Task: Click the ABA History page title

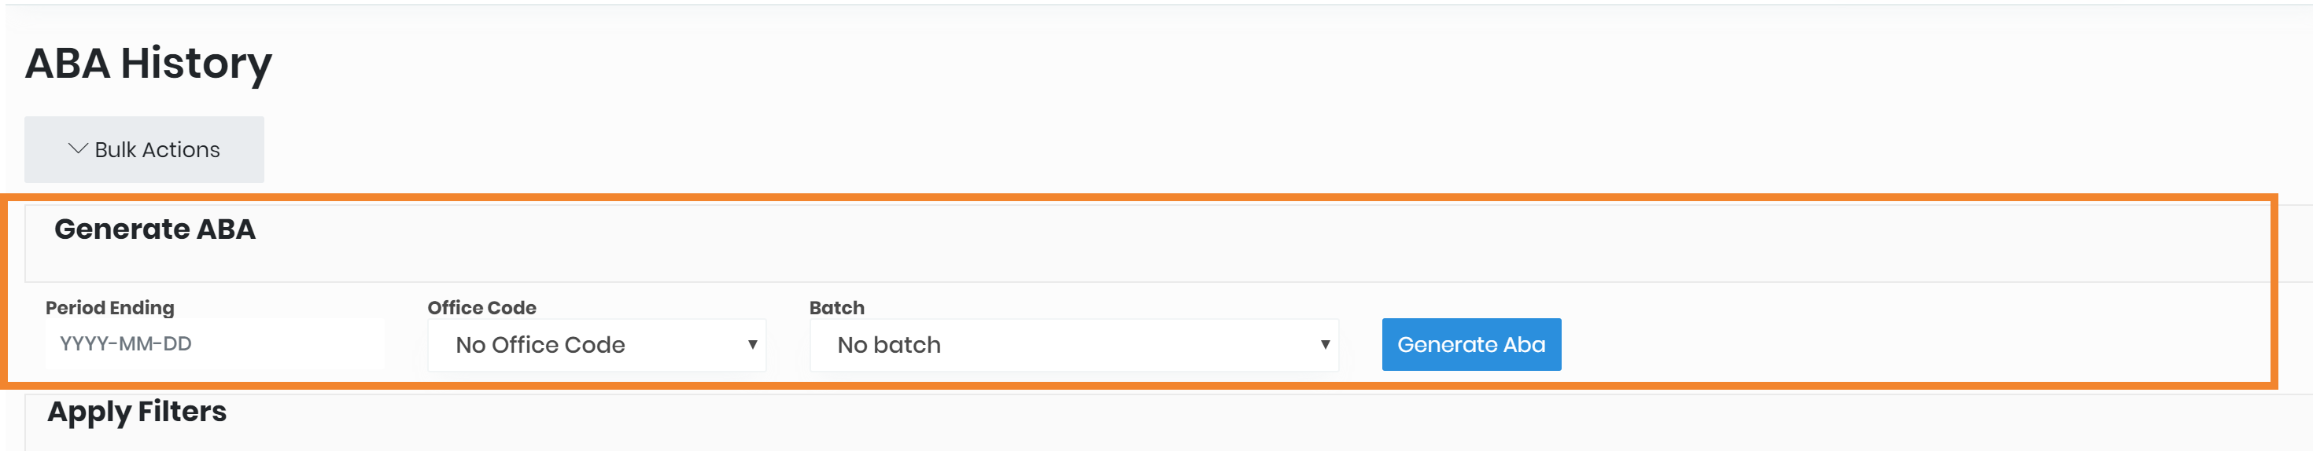Action: pos(148,64)
